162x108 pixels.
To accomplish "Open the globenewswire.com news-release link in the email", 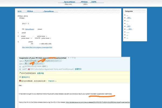I will pos(98,102).
